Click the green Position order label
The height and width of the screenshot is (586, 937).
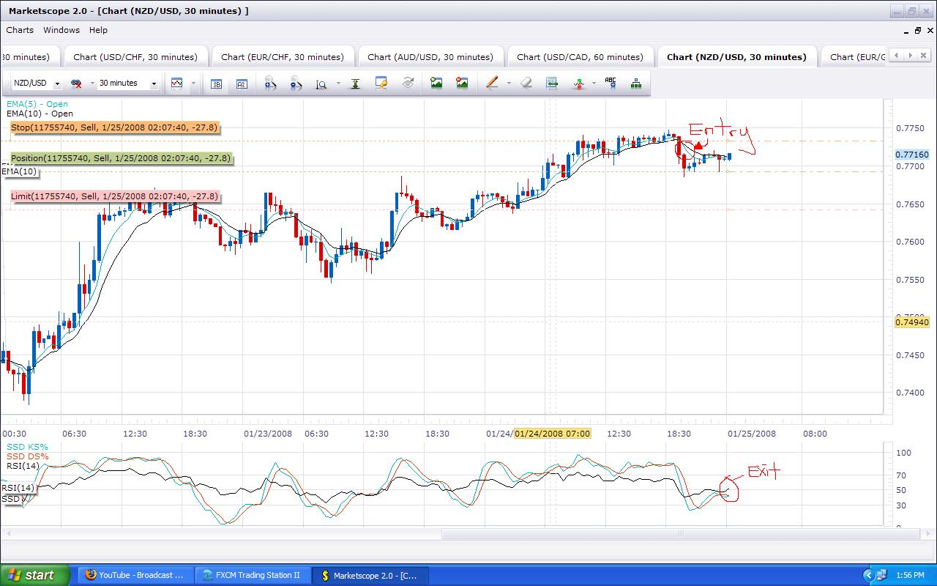point(121,158)
